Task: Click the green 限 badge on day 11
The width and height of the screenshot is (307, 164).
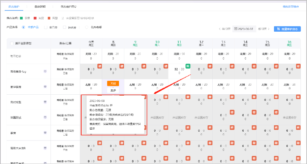Action: pyautogui.click(x=188, y=66)
